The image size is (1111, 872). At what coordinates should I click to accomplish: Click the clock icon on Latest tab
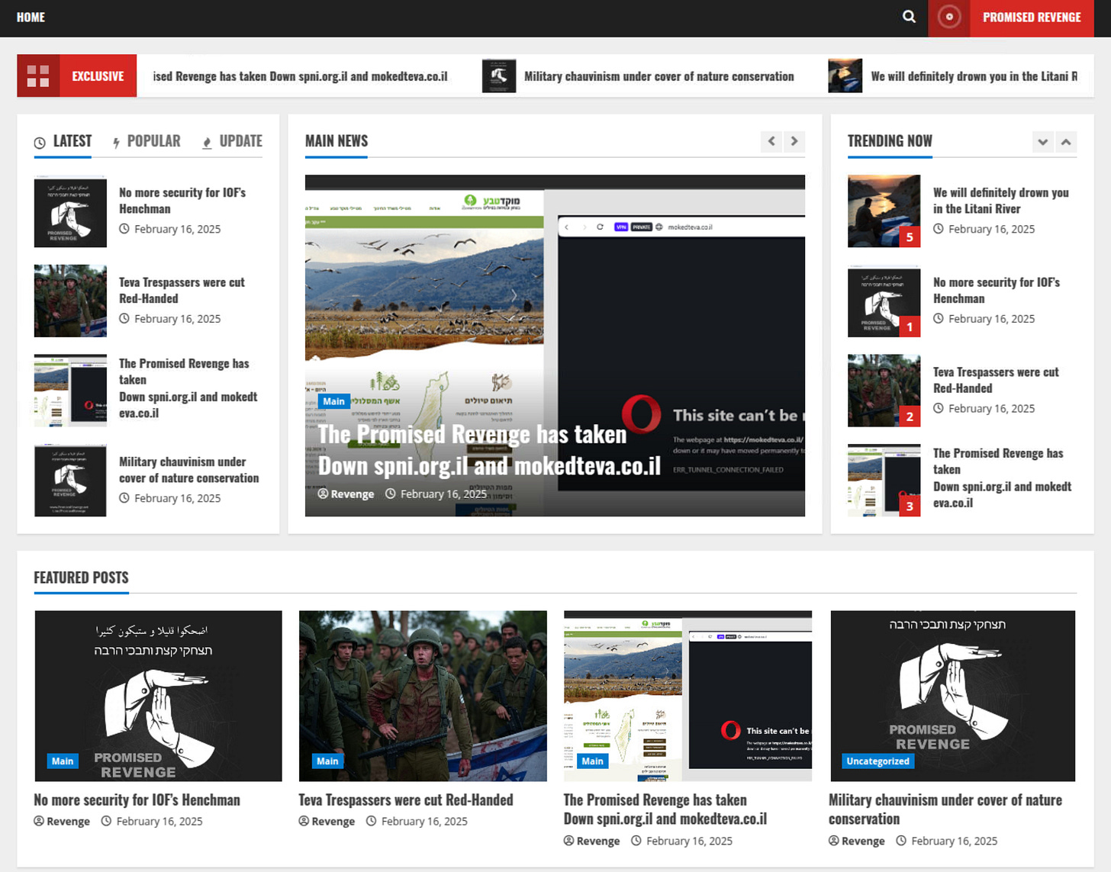click(40, 143)
